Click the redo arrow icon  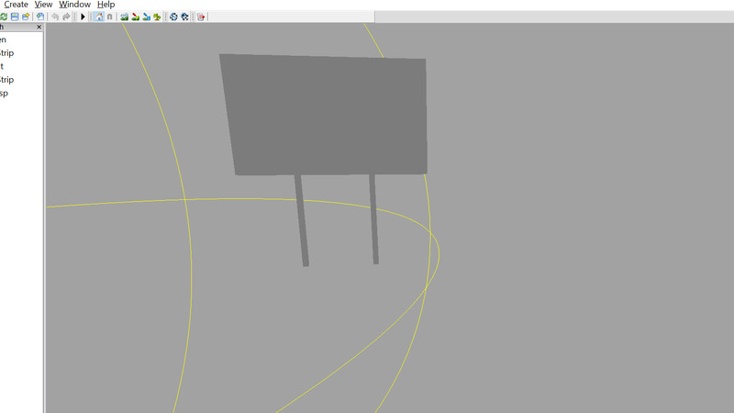pyautogui.click(x=66, y=17)
